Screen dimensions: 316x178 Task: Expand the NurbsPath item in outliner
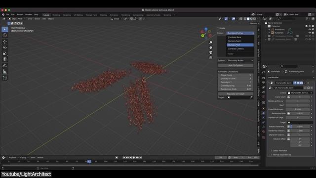click(269, 33)
